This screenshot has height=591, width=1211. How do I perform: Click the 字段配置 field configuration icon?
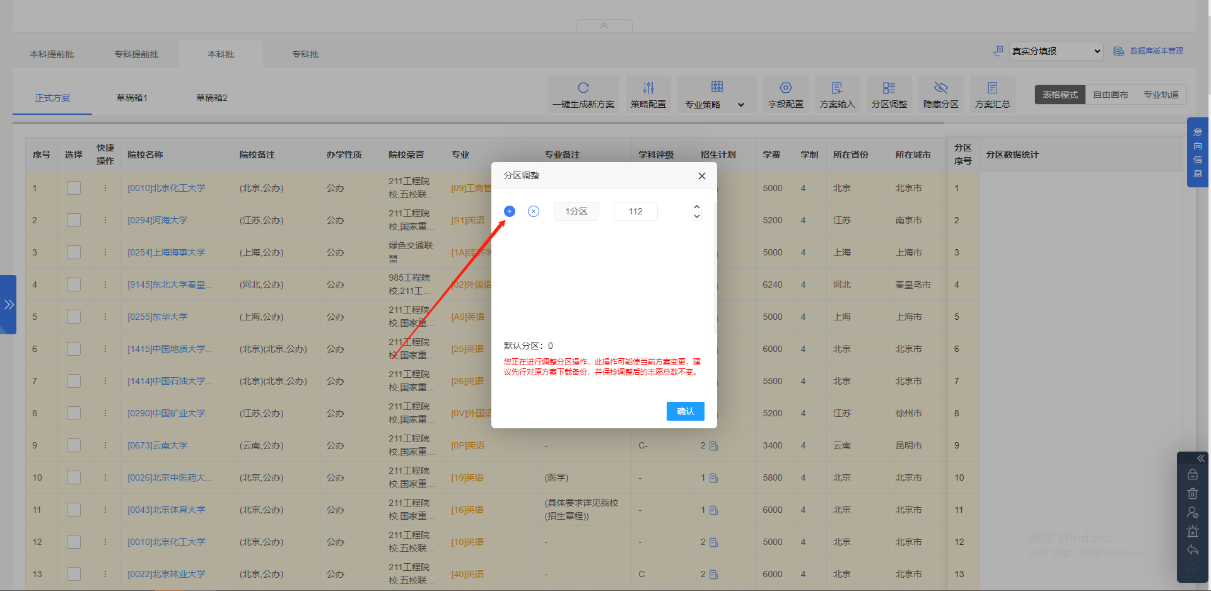[785, 88]
